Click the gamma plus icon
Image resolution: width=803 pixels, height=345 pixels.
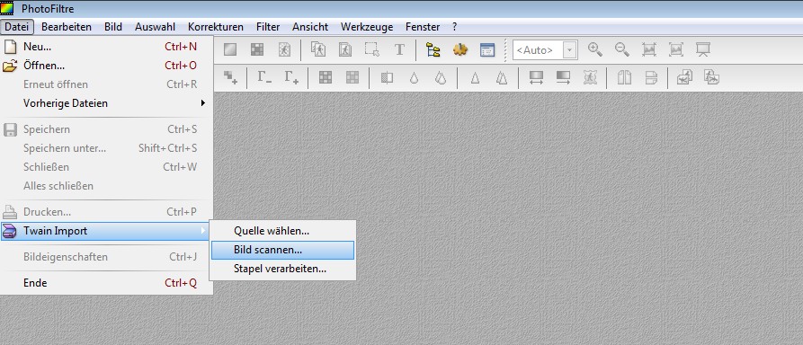[x=291, y=78]
